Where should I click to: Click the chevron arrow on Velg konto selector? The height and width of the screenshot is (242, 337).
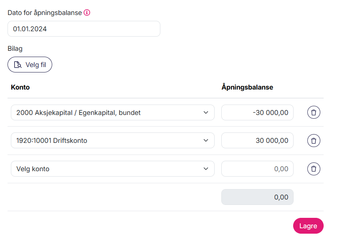tap(205, 169)
